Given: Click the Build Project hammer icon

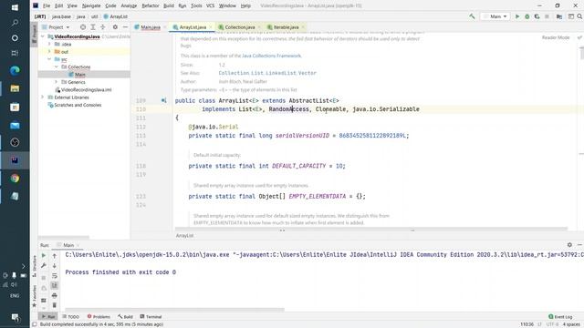Looking at the screenshot, I should click(x=472, y=16).
